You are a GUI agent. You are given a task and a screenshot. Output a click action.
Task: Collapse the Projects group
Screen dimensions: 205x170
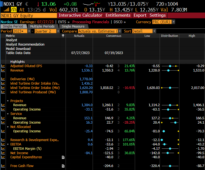coord(8,101)
